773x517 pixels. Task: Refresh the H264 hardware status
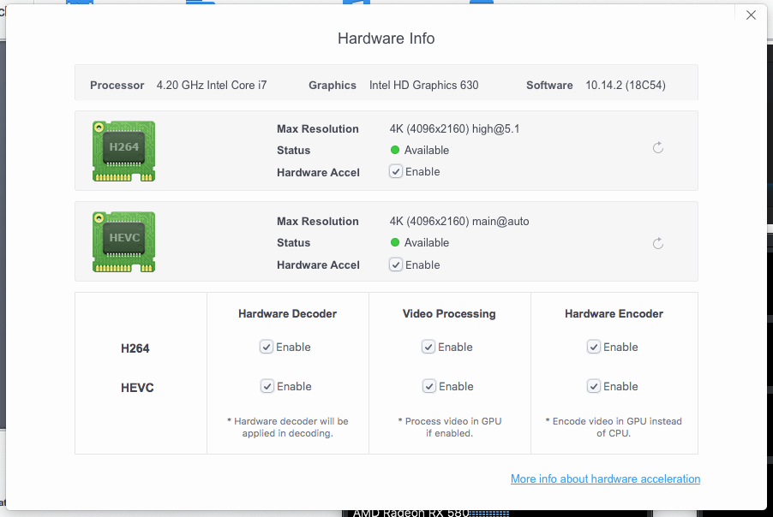tap(657, 148)
